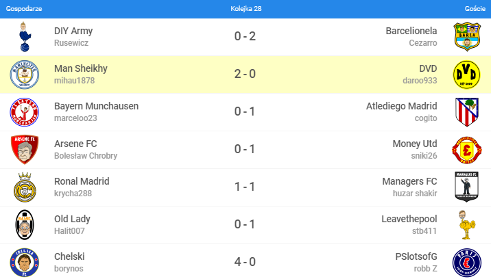The image size is (491, 279).
Task: Click the yellow DVD club logo
Action: [x=467, y=75]
